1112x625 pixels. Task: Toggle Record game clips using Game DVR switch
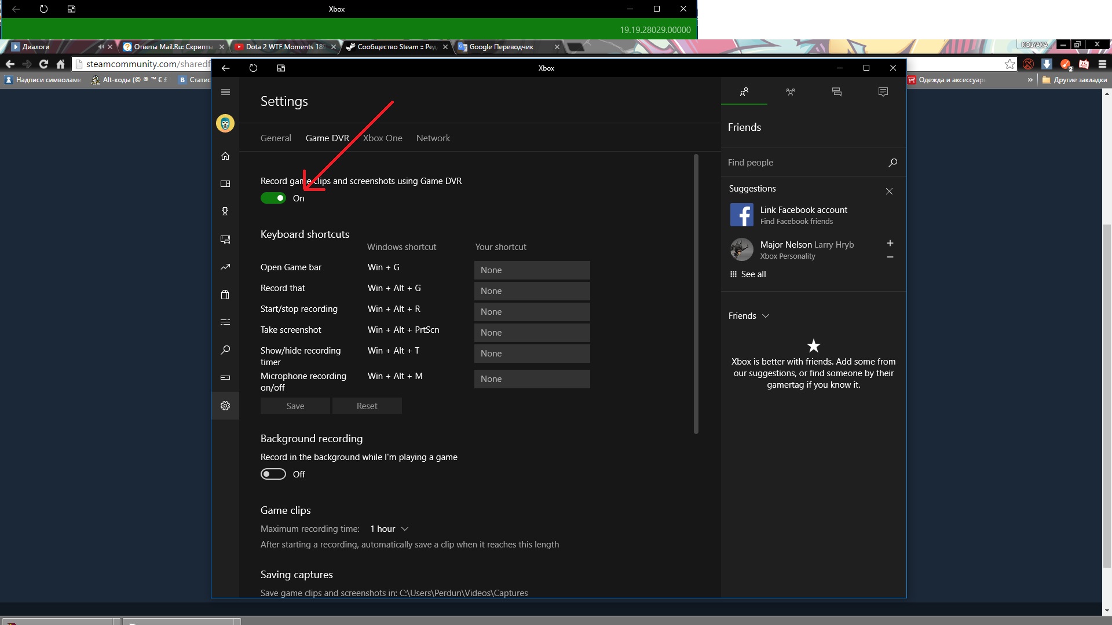[273, 198]
